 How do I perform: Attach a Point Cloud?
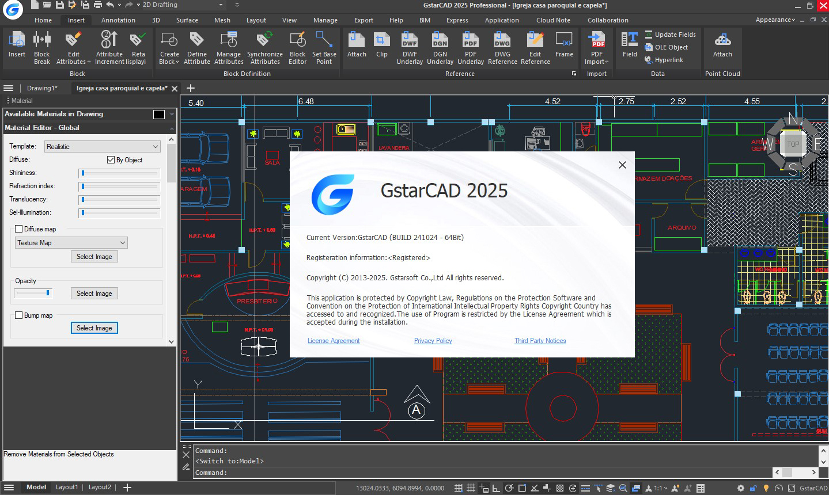[x=722, y=45]
